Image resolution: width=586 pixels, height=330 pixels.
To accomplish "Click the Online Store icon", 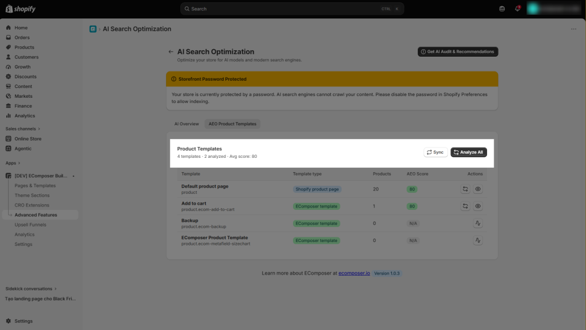I will pyautogui.click(x=8, y=138).
